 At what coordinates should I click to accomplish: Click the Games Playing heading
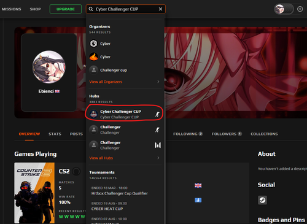[x=36, y=154]
